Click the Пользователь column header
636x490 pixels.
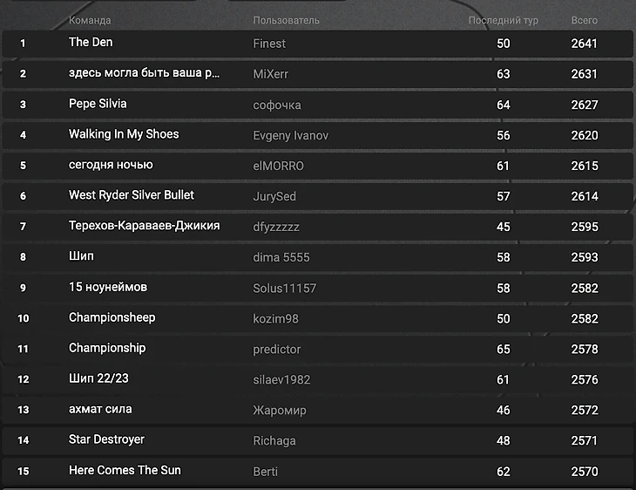click(x=287, y=20)
